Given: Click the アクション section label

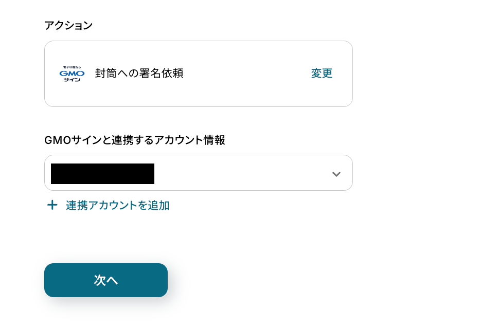Looking at the screenshot, I should pos(68,25).
